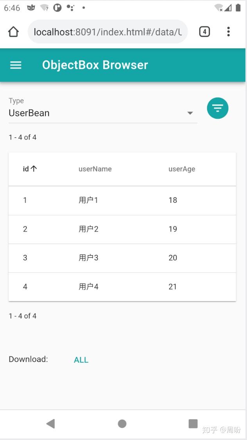The width and height of the screenshot is (247, 440).
Task: Toggle sorting by the userName column
Action: pos(95,169)
